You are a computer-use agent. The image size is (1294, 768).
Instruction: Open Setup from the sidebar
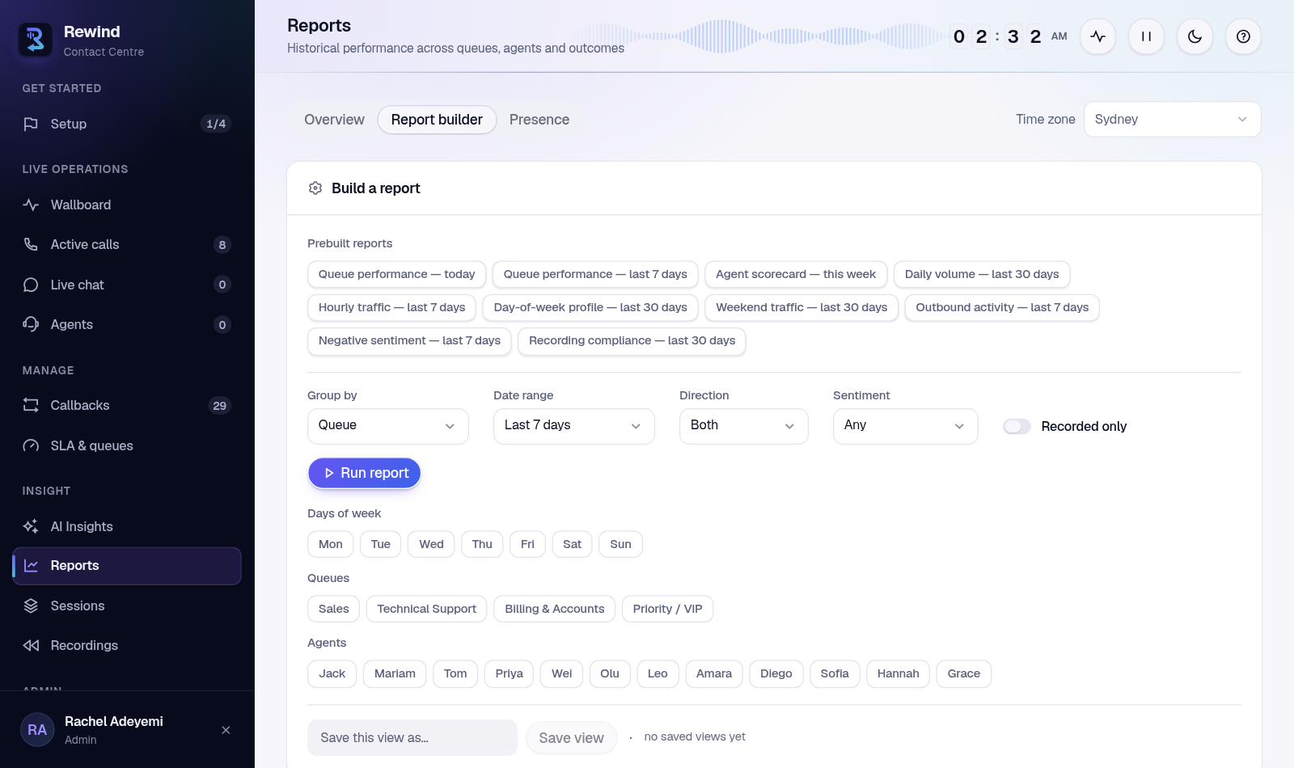click(x=127, y=124)
